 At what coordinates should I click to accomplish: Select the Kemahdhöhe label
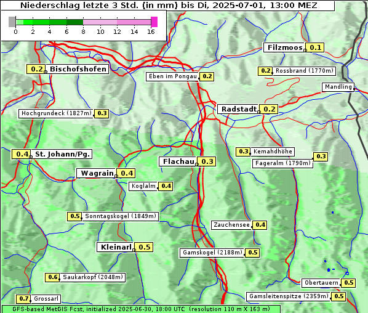(x=273, y=152)
